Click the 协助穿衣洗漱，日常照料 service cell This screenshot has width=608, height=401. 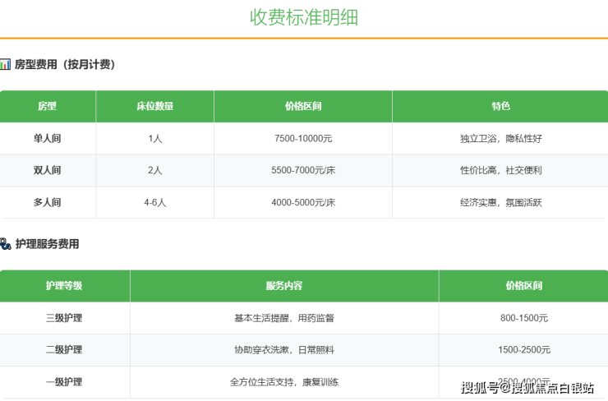point(284,350)
